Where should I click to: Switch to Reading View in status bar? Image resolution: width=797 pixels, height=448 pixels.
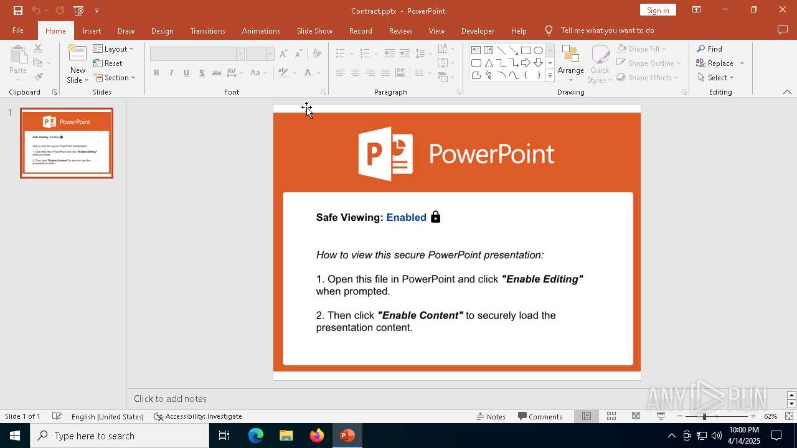[x=636, y=416]
